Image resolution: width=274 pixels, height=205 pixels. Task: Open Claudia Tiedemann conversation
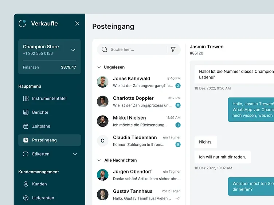(139, 141)
